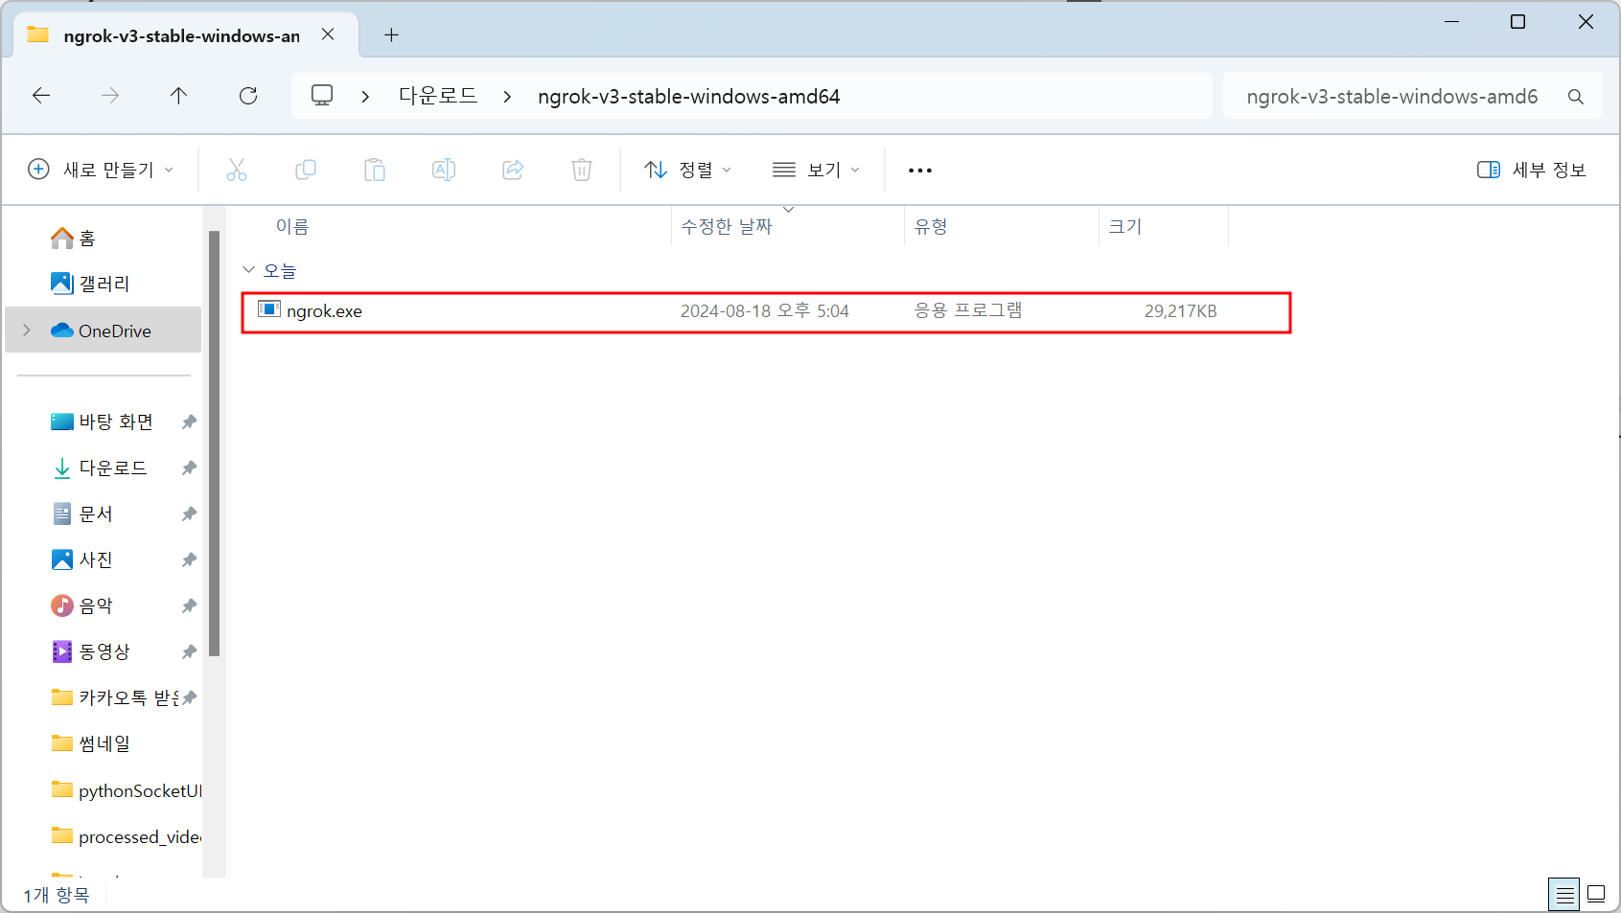Screen dimensions: 1621x913
Task: Click the 29,217KB size cell
Action: (1180, 311)
